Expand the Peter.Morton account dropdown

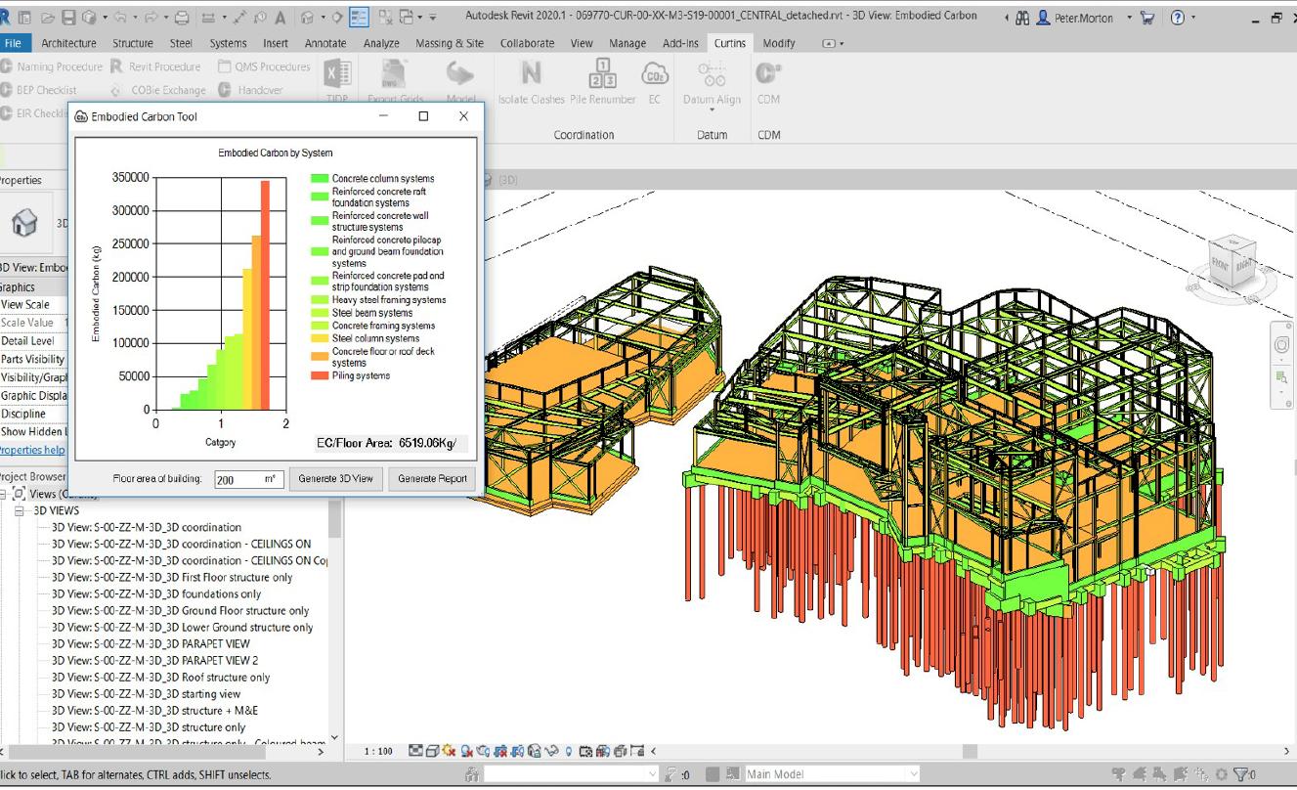click(1129, 18)
